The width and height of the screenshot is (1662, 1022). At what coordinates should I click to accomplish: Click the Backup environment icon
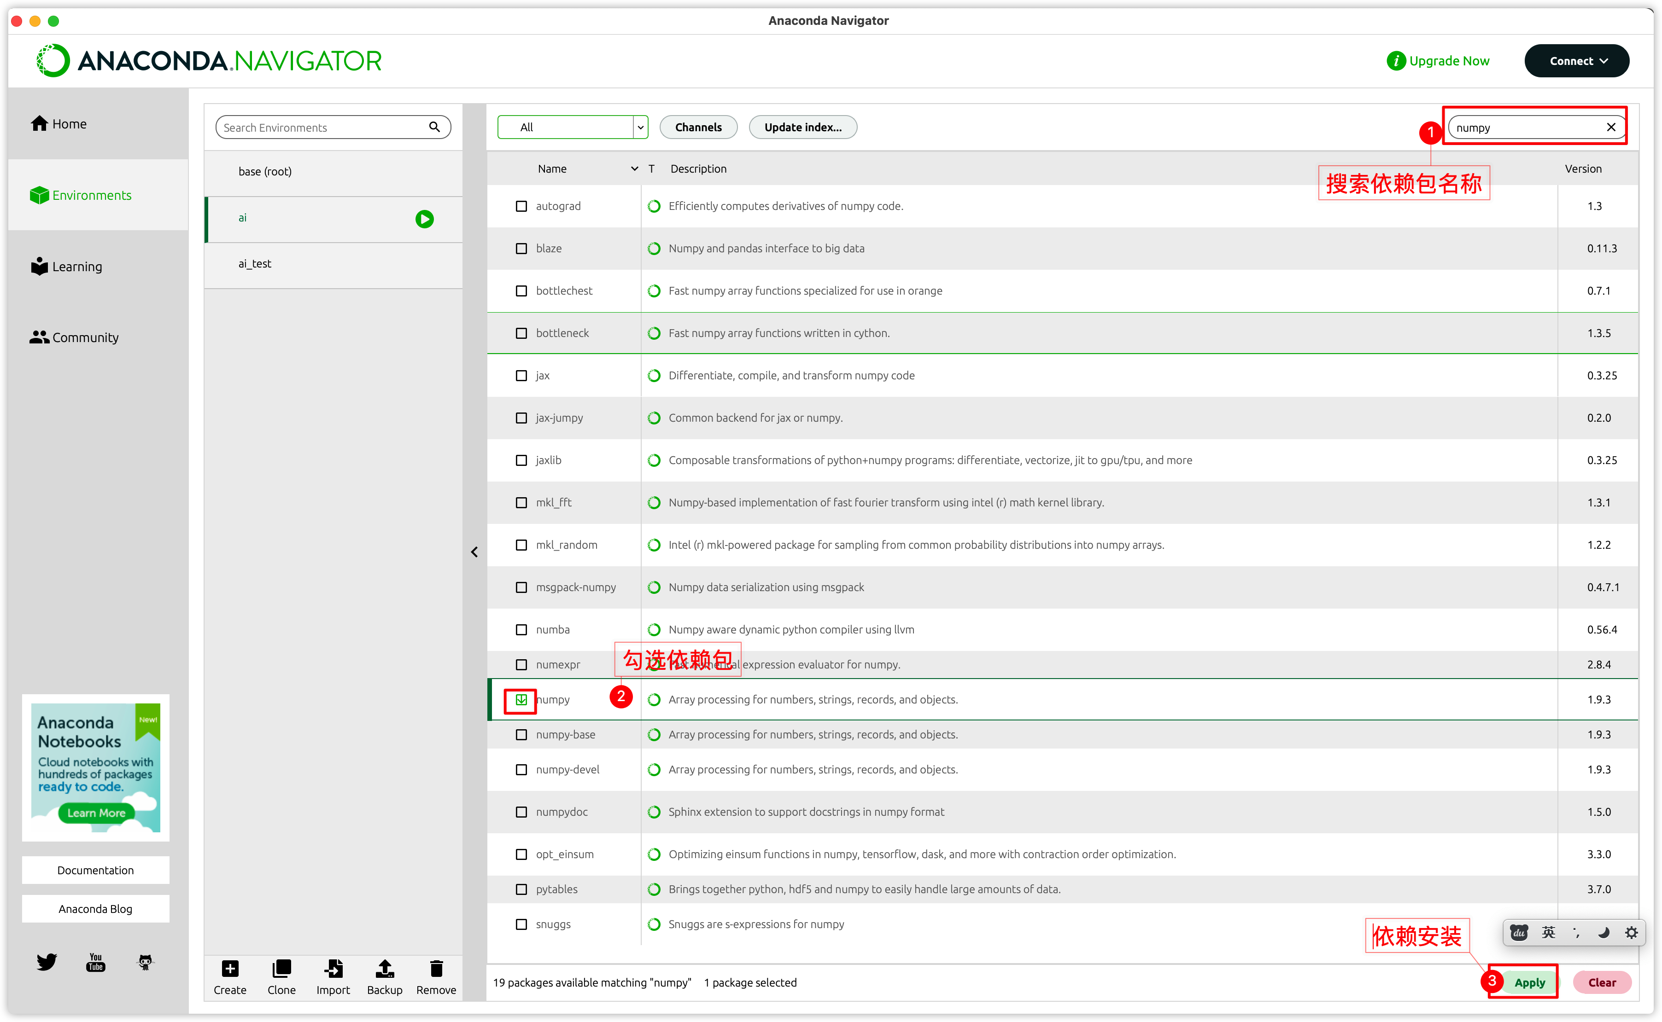click(x=385, y=969)
